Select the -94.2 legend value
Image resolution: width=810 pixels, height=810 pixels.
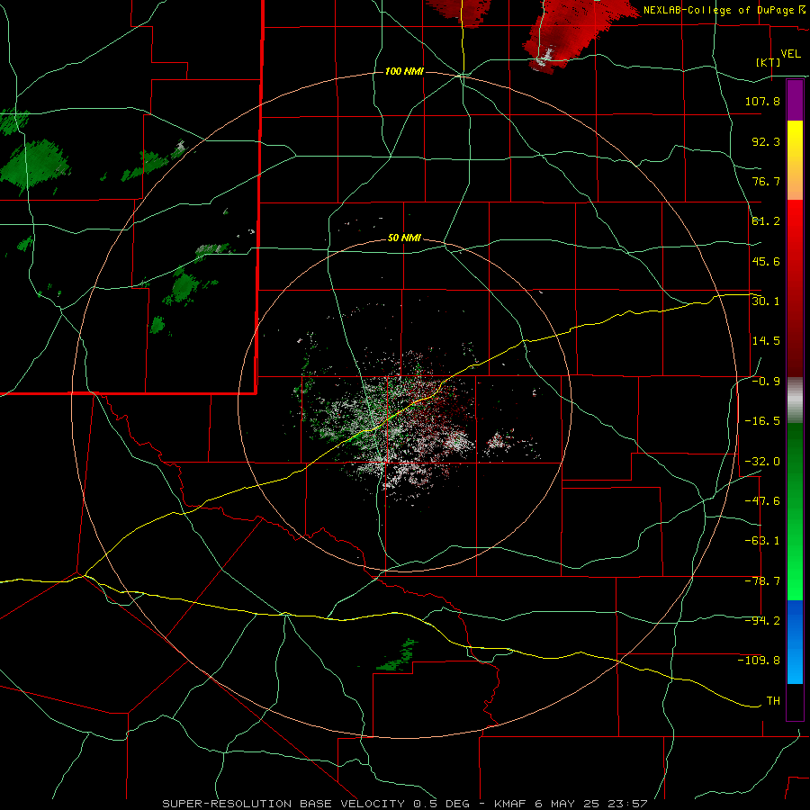pyautogui.click(x=762, y=621)
